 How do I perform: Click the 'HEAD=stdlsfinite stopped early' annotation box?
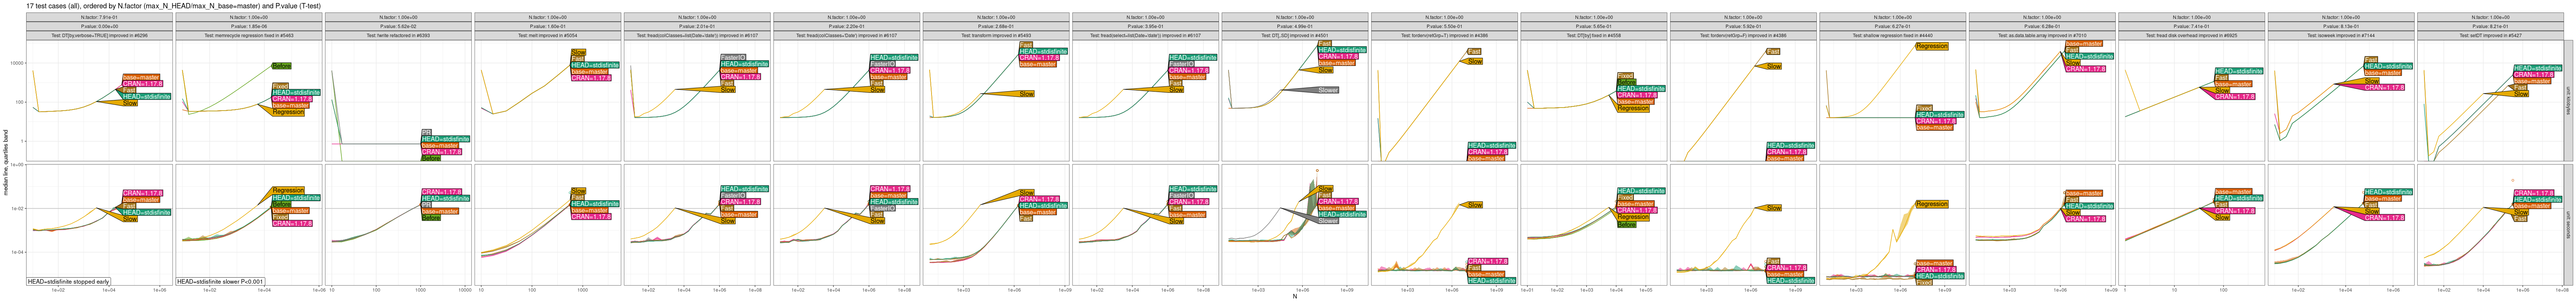click(69, 282)
